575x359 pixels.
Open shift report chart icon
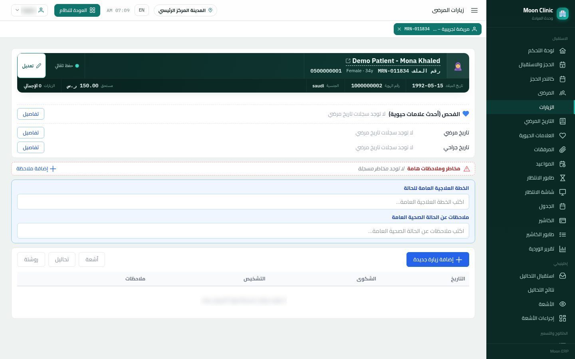coord(563,249)
